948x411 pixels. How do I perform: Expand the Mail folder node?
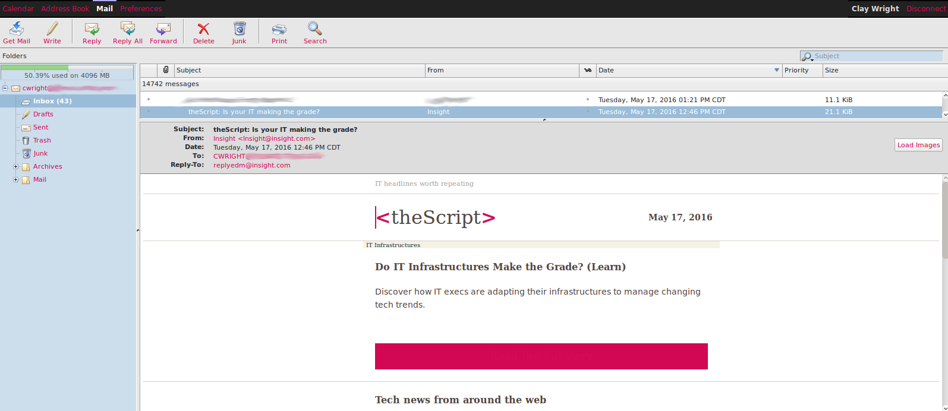[x=16, y=180]
